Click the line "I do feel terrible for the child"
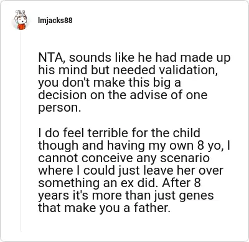249x242 pixels. click(x=119, y=133)
